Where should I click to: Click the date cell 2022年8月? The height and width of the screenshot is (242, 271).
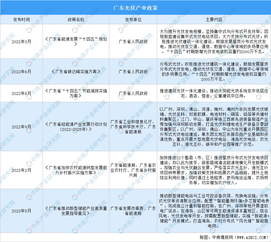[x=21, y=93]
